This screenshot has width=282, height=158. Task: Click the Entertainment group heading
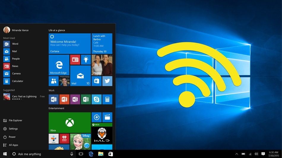click(56, 108)
